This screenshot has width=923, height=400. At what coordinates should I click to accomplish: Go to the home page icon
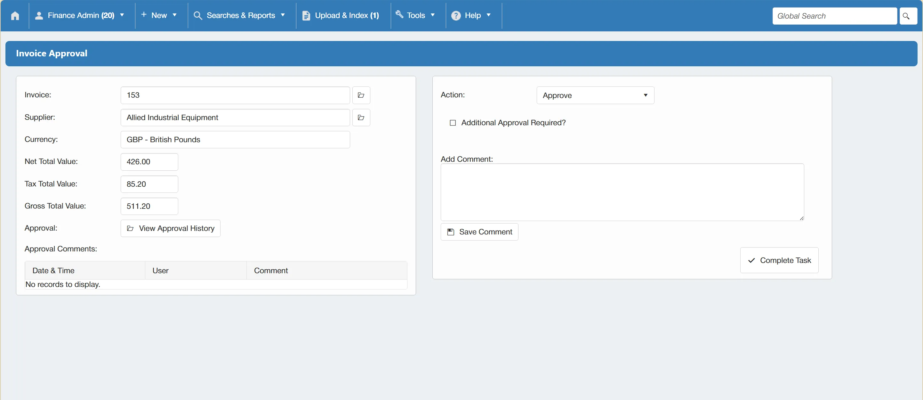15,15
